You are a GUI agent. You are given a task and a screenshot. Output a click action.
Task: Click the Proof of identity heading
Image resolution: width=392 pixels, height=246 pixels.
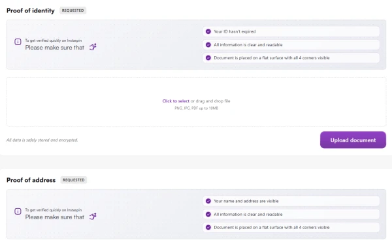pos(31,10)
